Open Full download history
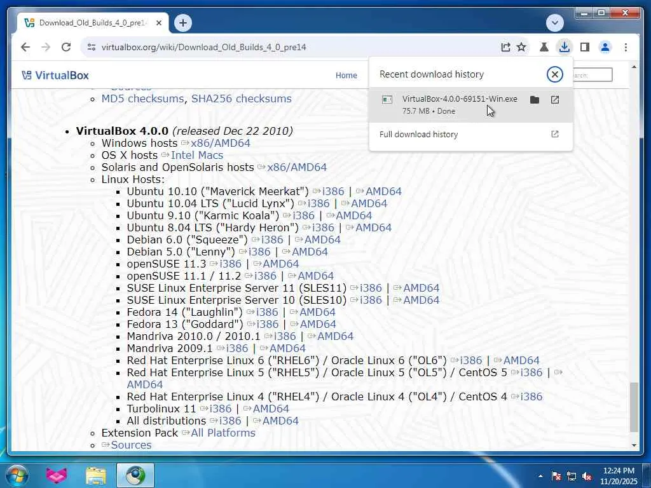Viewport: 651px width, 488px height. [470, 135]
